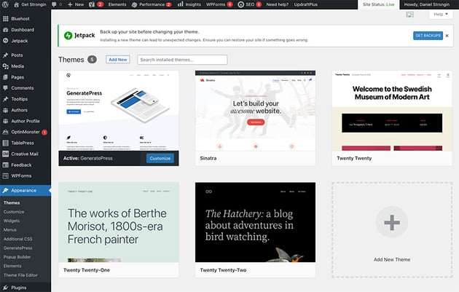Image resolution: width=459 pixels, height=292 pixels.
Task: Open the WordPress logo menu
Action: (x=5, y=4)
